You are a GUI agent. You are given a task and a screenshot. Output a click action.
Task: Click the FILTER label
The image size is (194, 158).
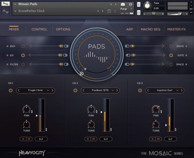tap(14, 64)
